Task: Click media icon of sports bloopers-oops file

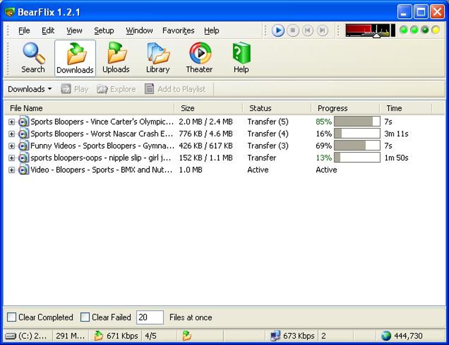Action: click(x=23, y=158)
